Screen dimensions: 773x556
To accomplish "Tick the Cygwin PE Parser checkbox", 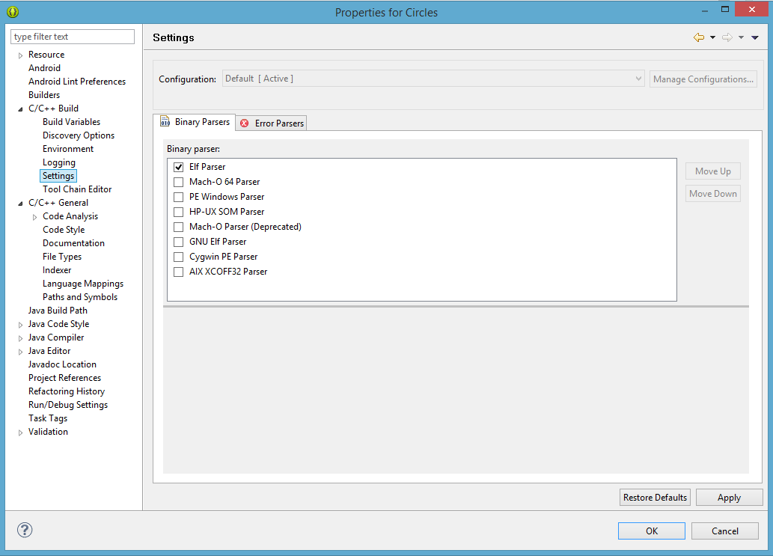I will click(178, 257).
